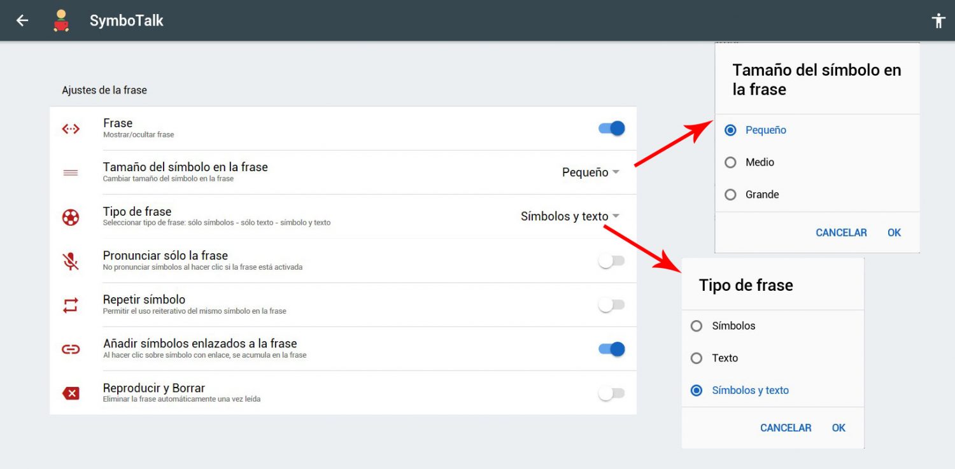Image resolution: width=955 pixels, height=469 pixels.
Task: Click the soccer ball icon for Tipo de frase
Action: click(71, 216)
